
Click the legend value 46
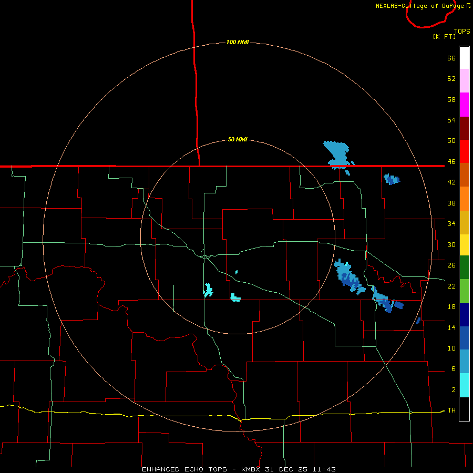pos(451,162)
